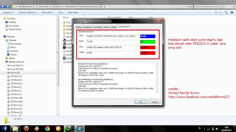Viewport: 236px width, 132px height.
Task: Expand breadcrumb arrow after Hasil Install
Action: tap(77, 7)
